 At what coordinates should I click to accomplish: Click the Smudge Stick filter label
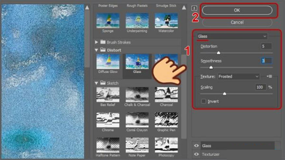(x=166, y=6)
